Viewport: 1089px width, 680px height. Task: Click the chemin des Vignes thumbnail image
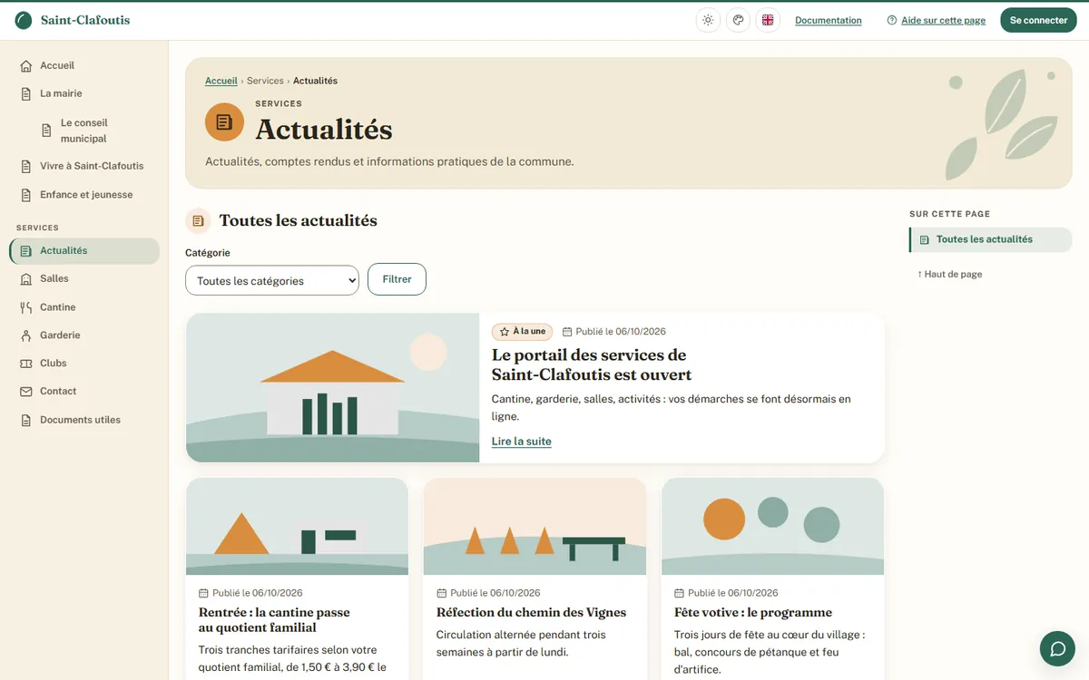(x=535, y=527)
